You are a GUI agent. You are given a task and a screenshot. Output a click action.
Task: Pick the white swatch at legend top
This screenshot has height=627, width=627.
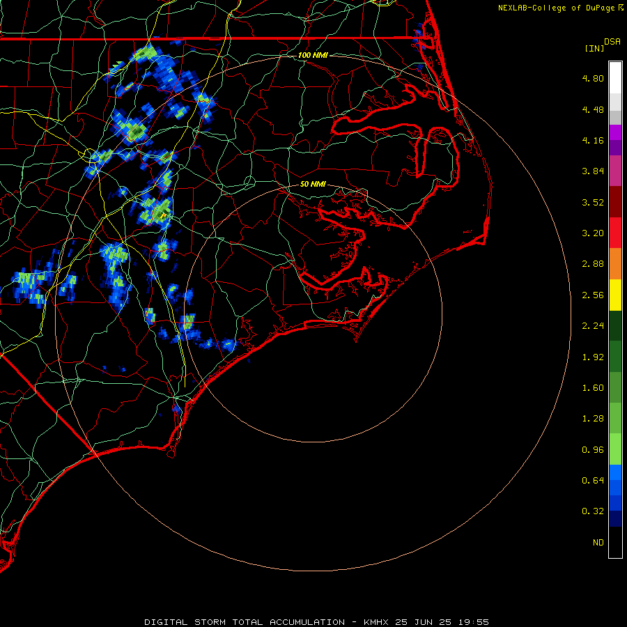(x=615, y=78)
